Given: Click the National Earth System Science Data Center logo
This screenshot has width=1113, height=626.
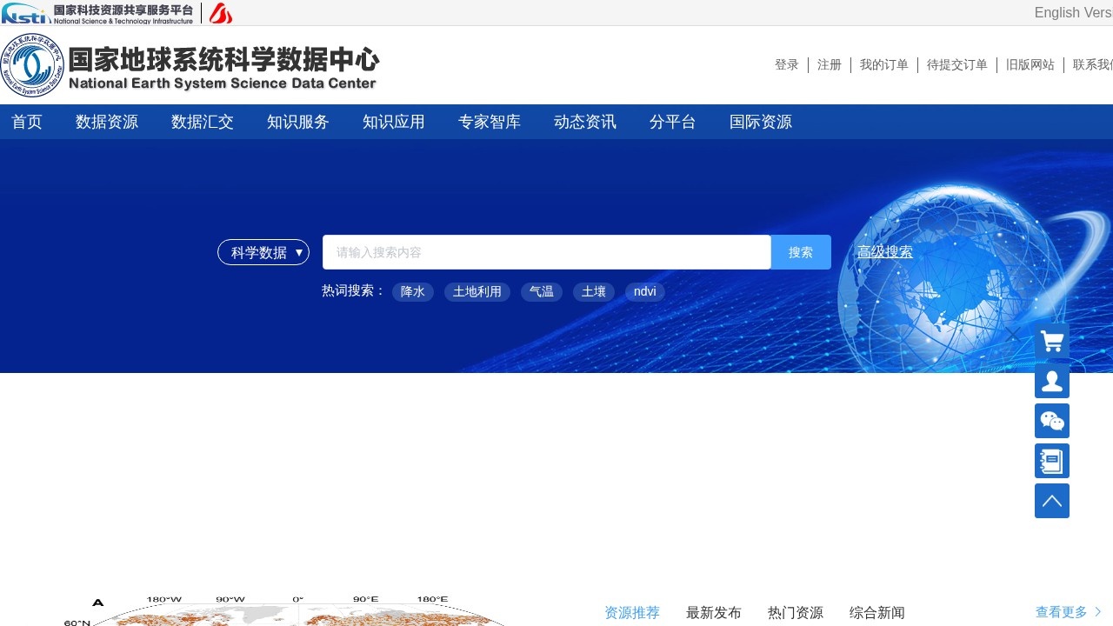Looking at the screenshot, I should click(190, 65).
